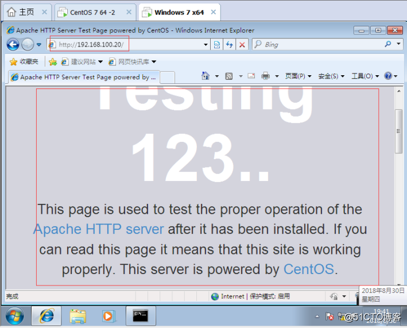The height and width of the screenshot is (328, 407).
Task: Follow the Apache HTTP server link
Action: (x=98, y=229)
